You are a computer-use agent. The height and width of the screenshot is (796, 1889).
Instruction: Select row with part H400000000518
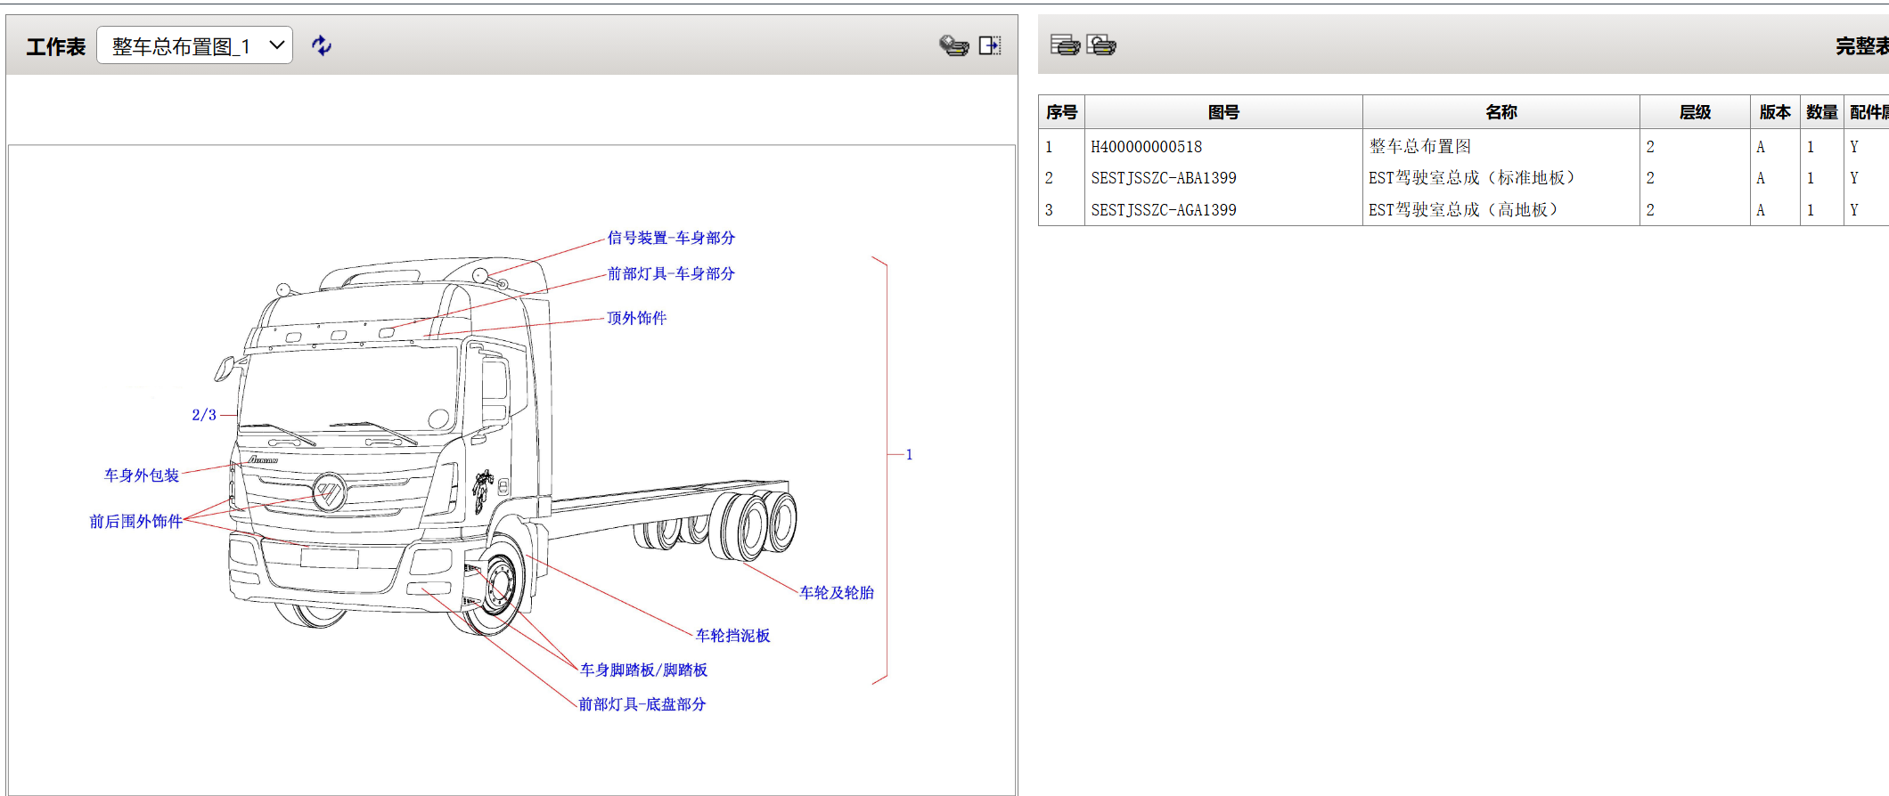1146,147
